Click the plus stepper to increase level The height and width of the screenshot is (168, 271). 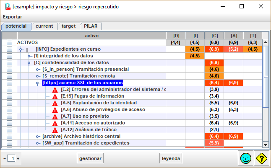pos(18,159)
